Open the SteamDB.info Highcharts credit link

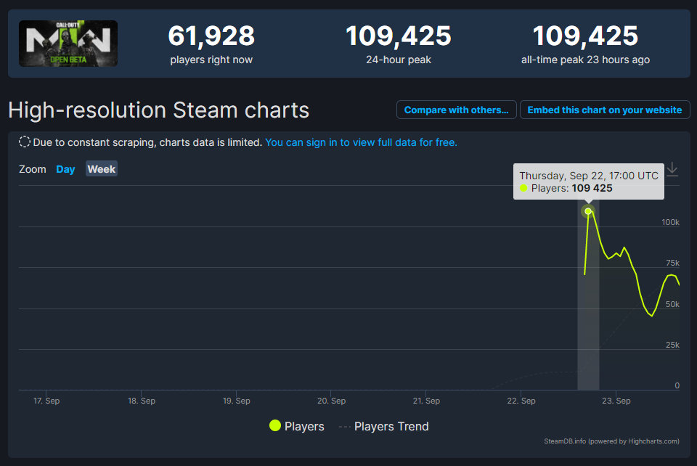point(611,441)
